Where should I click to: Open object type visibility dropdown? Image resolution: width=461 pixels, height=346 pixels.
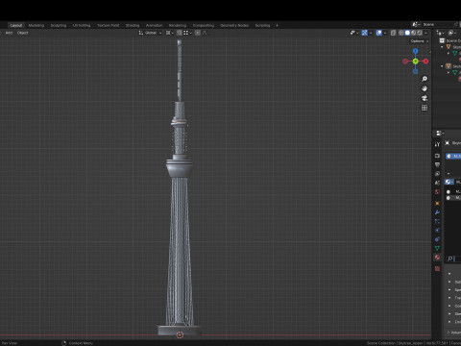354,33
